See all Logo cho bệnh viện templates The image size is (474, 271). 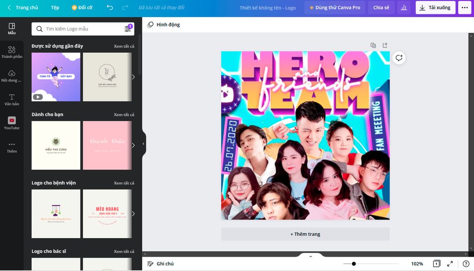pos(124,183)
